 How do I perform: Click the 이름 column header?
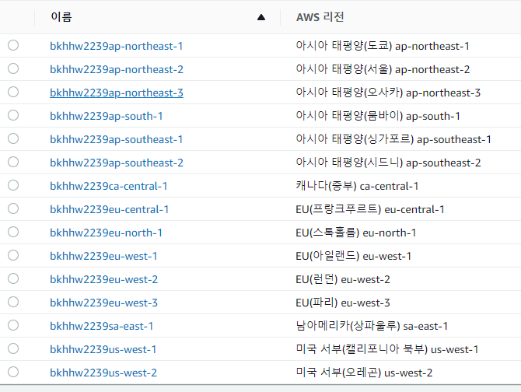[x=61, y=17]
